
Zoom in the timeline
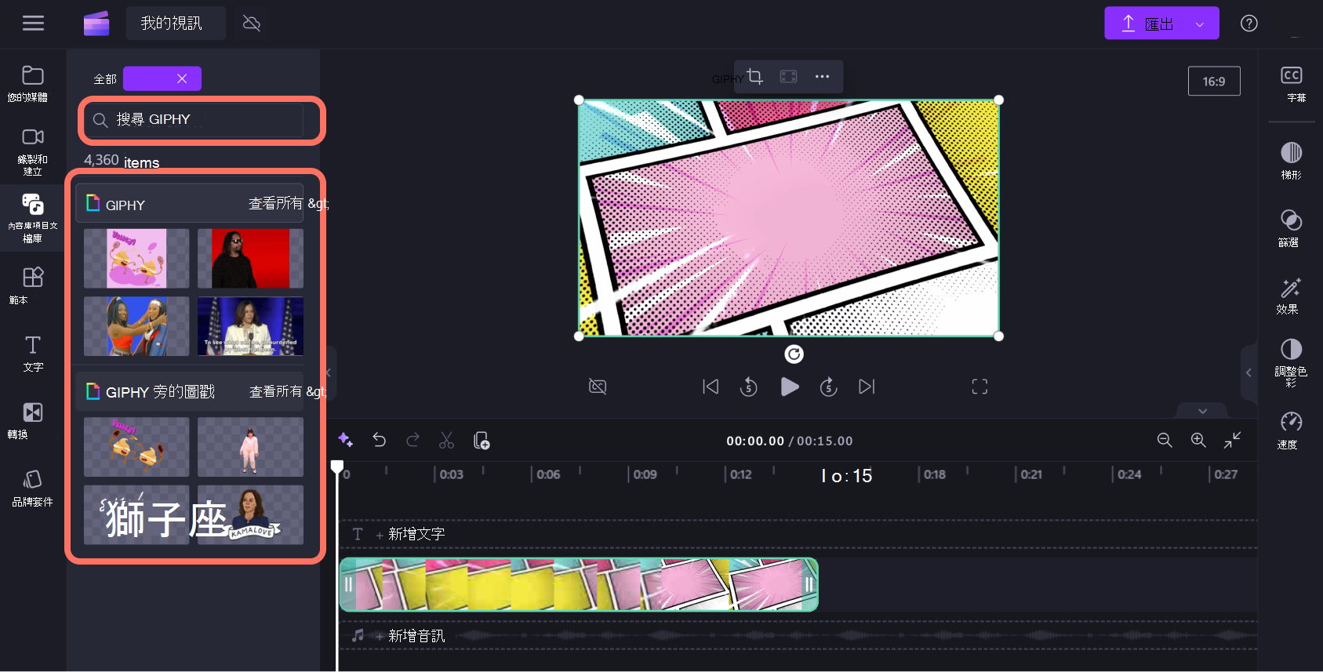coord(1198,440)
